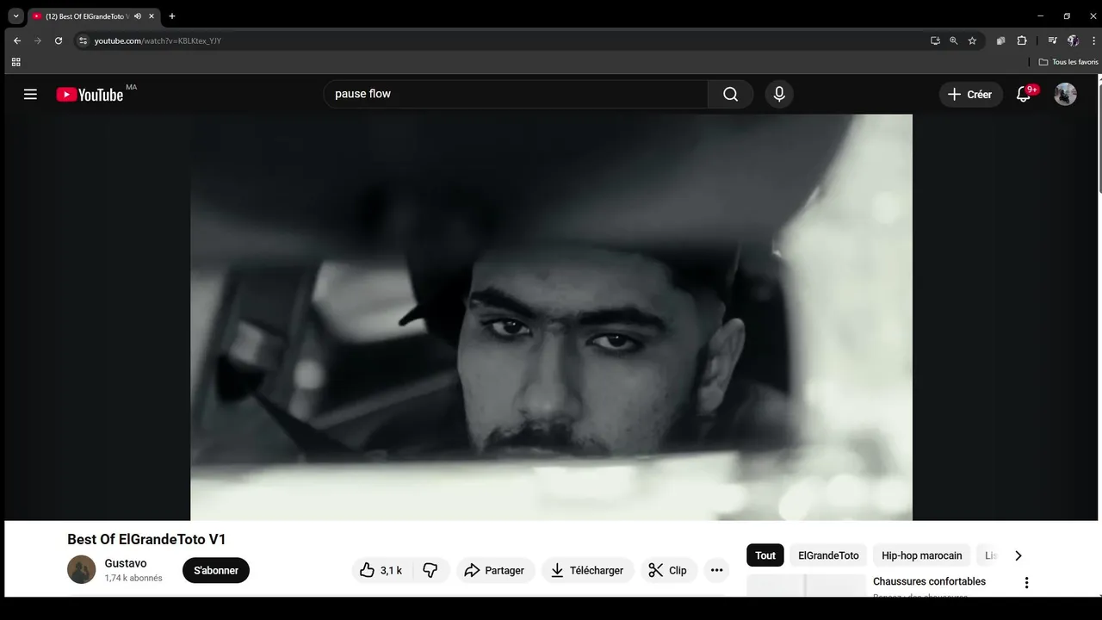Open Chrome three-dot menu
1102x620 pixels.
pos(1093,40)
